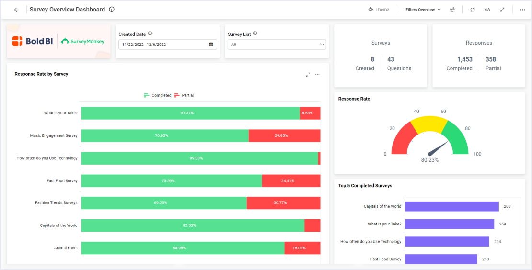Click the Survey List info icon

[x=255, y=34]
